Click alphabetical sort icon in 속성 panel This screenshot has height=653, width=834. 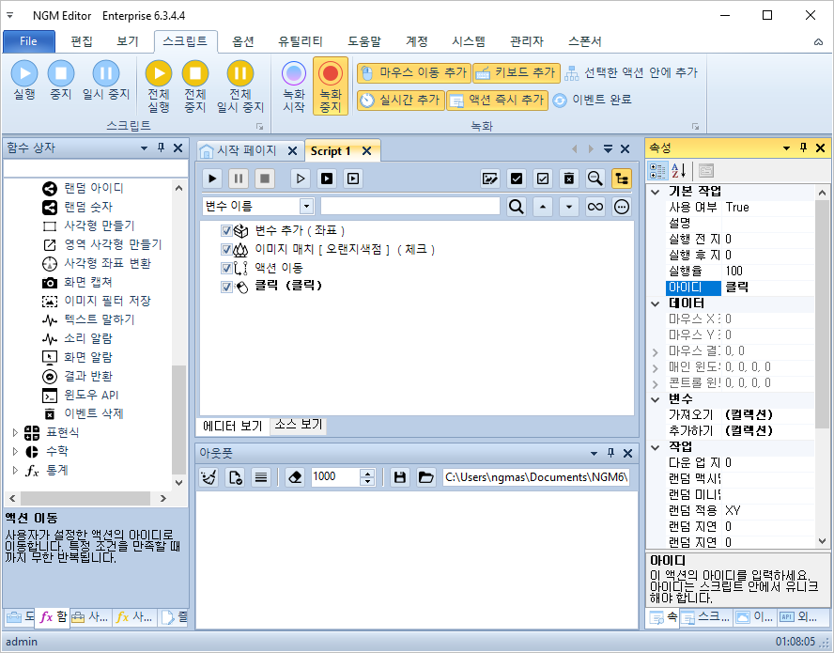pos(679,171)
